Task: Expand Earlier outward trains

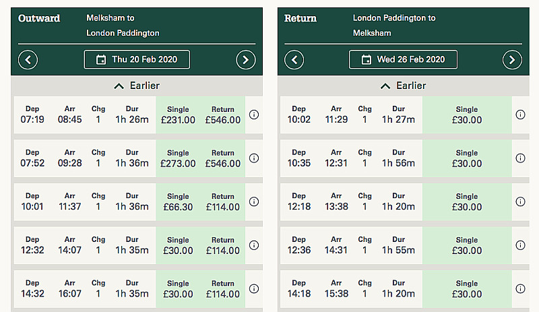Action: [137, 86]
